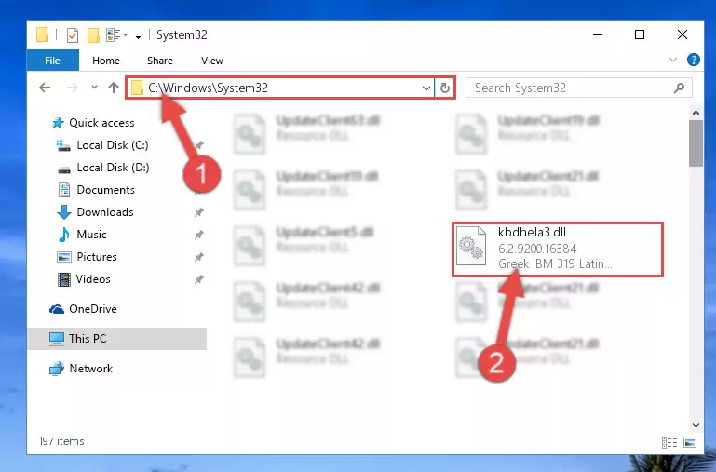Click the pin icon next to Local Disk (C:)
This screenshot has height=472, width=716.
[198, 145]
